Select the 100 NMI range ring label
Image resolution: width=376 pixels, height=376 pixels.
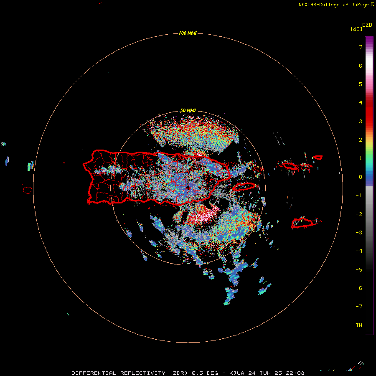(187, 33)
